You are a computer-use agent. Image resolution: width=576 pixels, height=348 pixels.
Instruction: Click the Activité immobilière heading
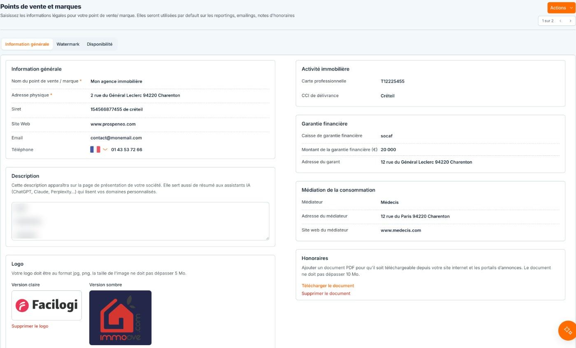coord(325,69)
